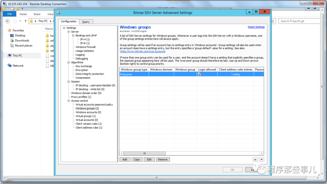
Task: Collapse the Algorithms tree node
Action: click(69, 62)
